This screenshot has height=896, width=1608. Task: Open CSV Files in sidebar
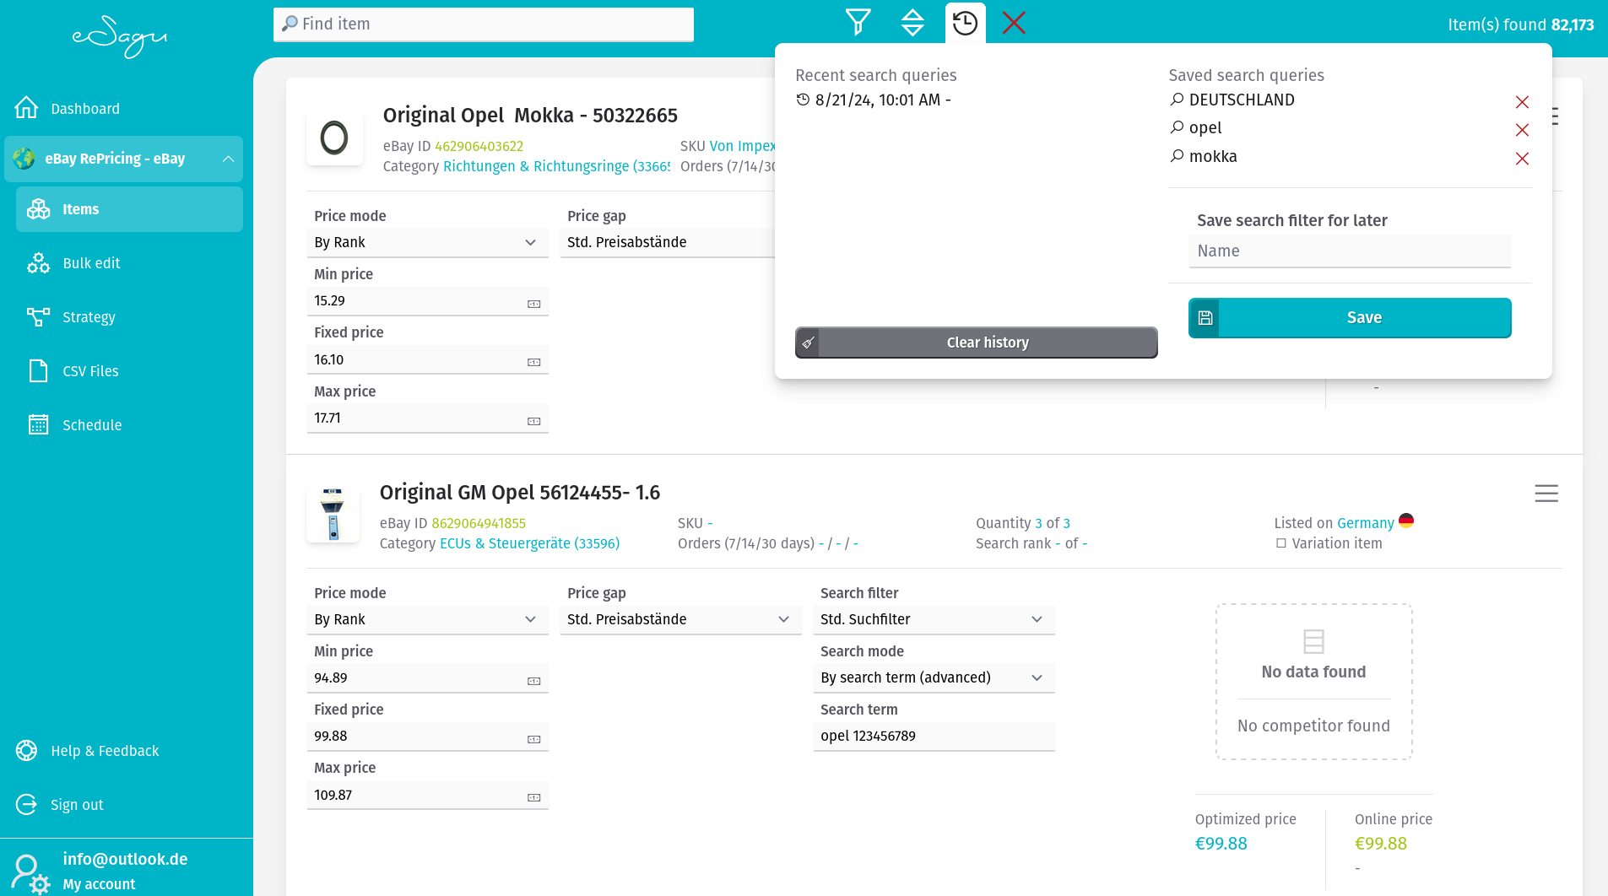(x=90, y=371)
